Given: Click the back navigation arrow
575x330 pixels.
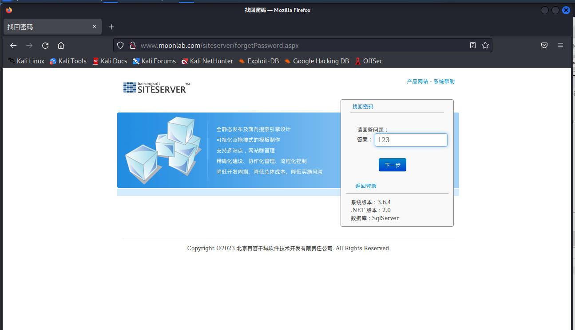Looking at the screenshot, I should click(13, 45).
